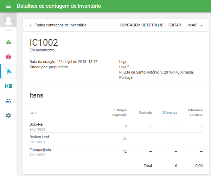Open the items shopping basket section
This screenshot has width=211, height=176.
8,56
